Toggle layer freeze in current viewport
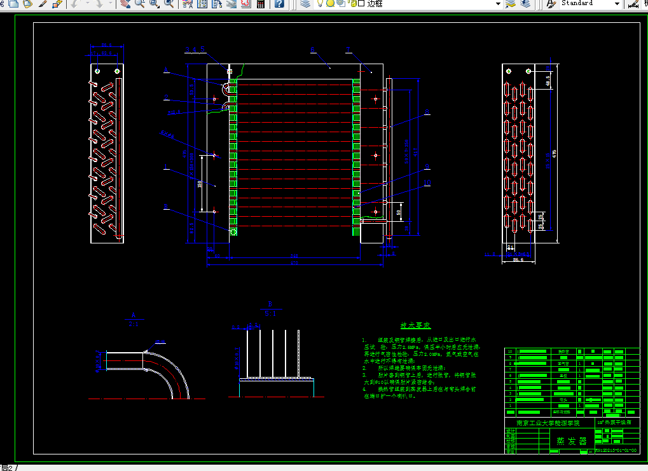The width and height of the screenshot is (648, 471). point(340,4)
